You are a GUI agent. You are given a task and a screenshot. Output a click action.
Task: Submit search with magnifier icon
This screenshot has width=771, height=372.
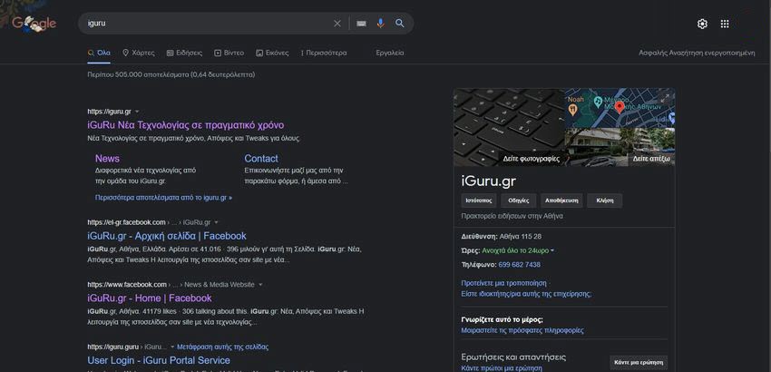click(400, 23)
